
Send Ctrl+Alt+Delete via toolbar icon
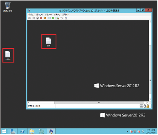tap(29, 18)
